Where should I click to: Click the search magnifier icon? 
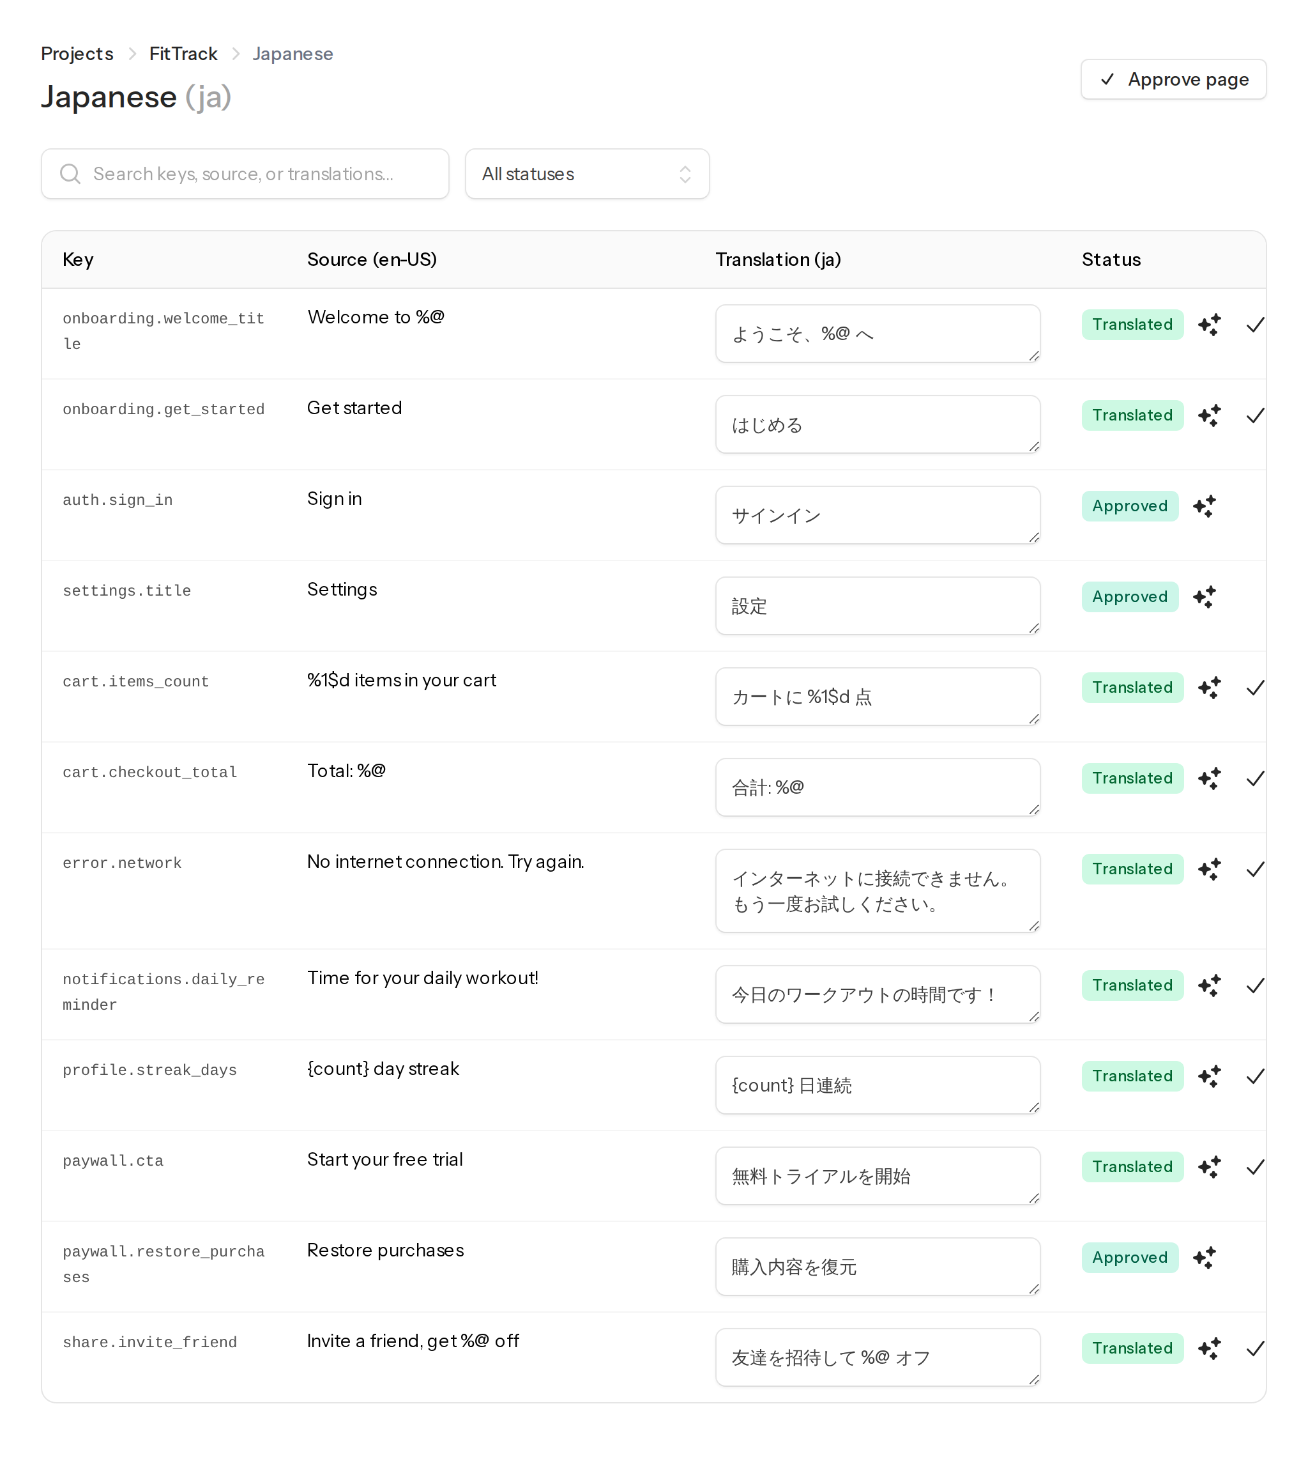coord(70,174)
